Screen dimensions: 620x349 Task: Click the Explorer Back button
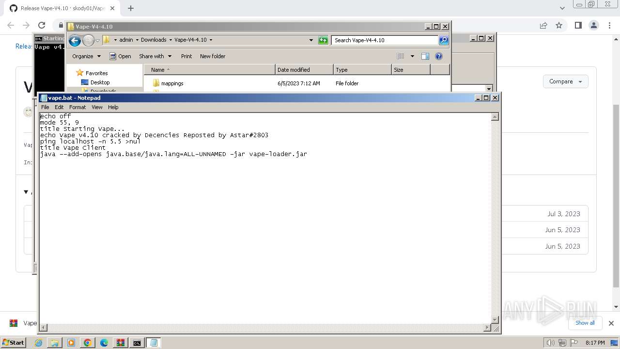(75, 40)
